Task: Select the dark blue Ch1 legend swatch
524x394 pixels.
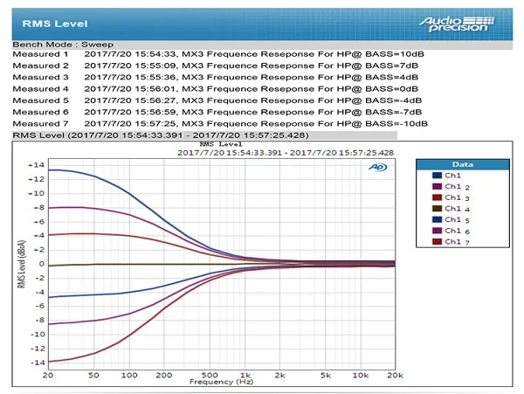Action: 437,176
